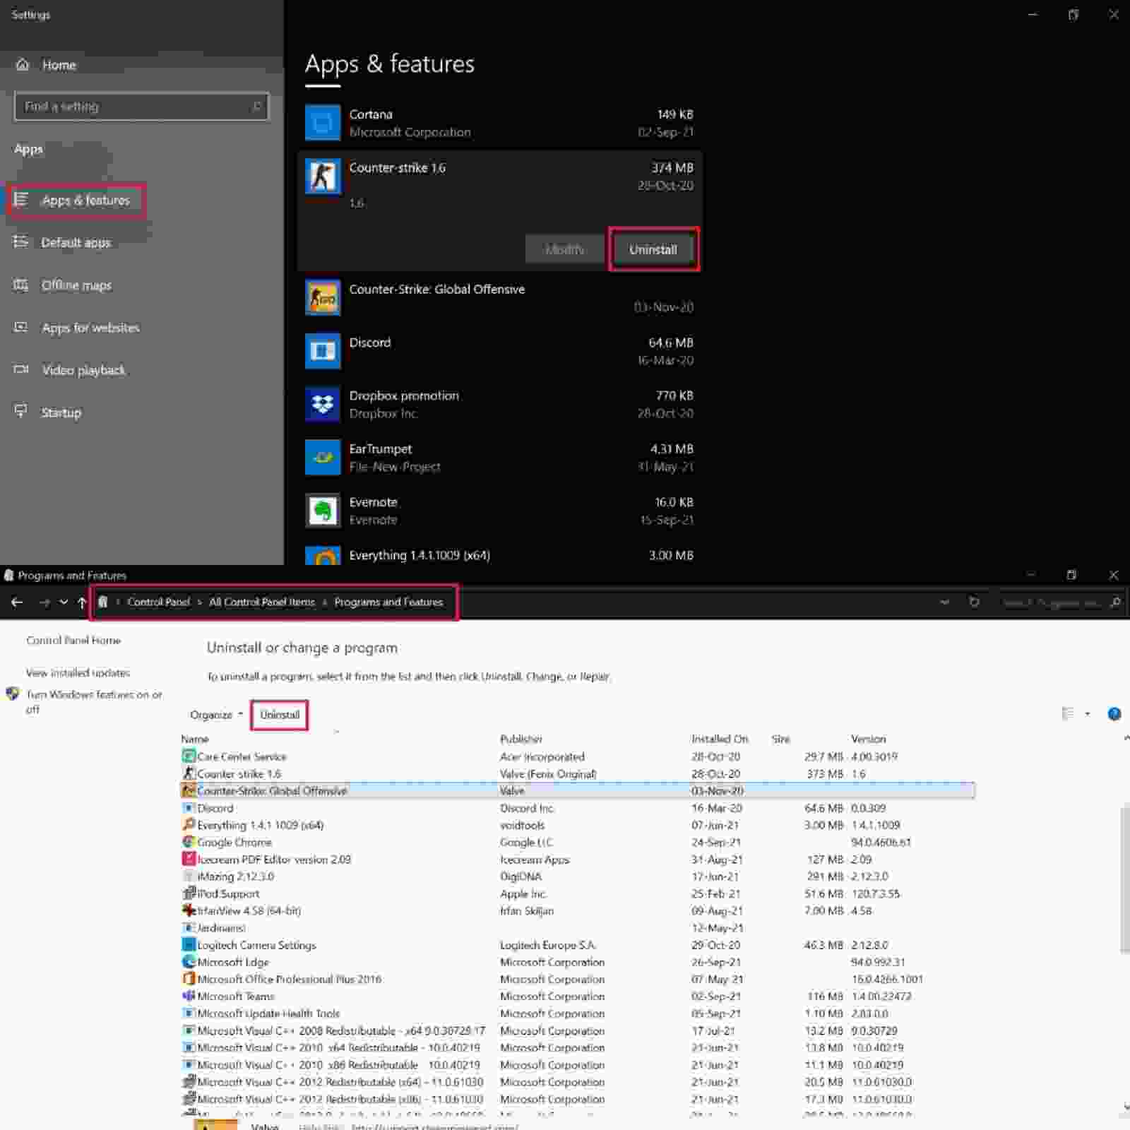Click the IrfanView 4.58 icon
1130x1130 pixels.
(189, 910)
